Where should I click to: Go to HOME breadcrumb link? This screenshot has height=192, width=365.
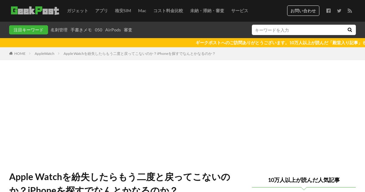pos(20,53)
